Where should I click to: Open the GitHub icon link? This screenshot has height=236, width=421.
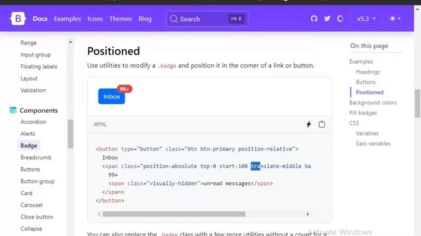[x=314, y=18]
